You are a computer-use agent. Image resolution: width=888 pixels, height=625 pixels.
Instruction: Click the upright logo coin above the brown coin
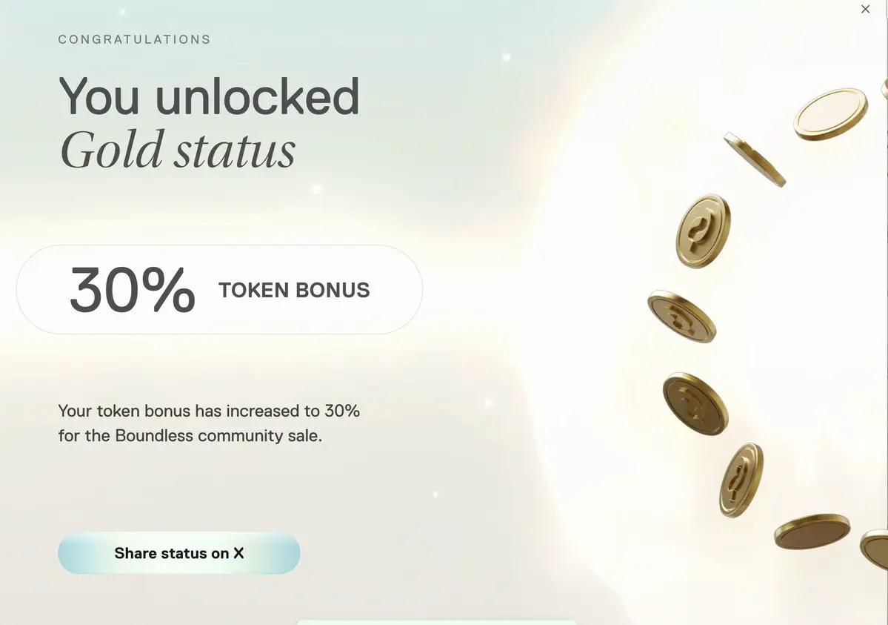[741, 480]
